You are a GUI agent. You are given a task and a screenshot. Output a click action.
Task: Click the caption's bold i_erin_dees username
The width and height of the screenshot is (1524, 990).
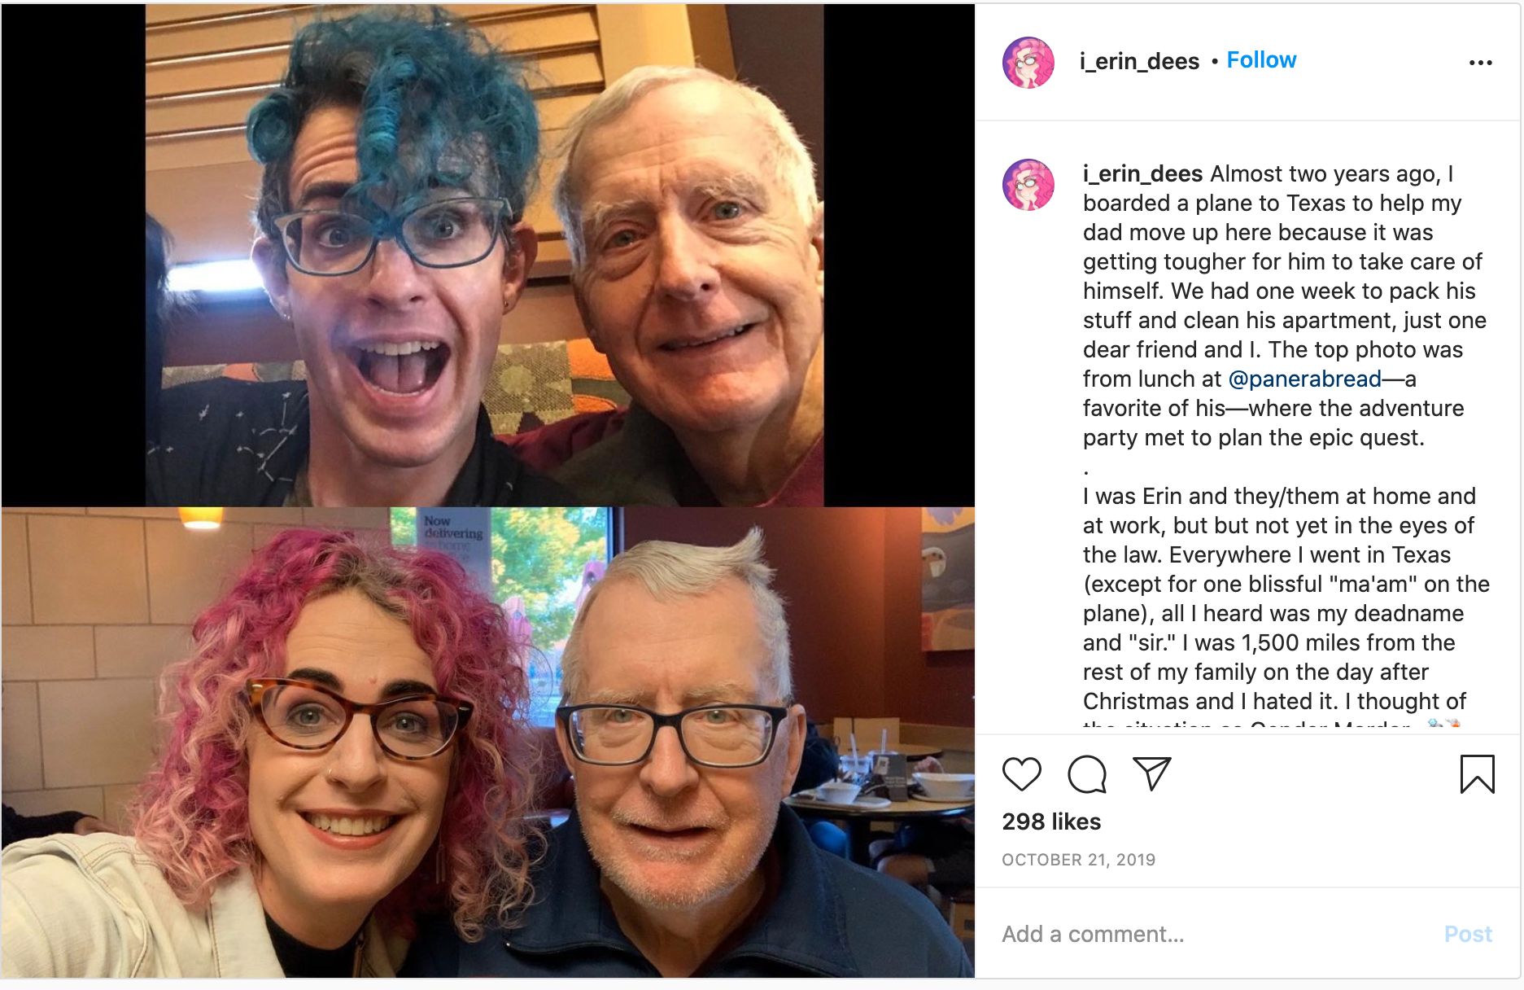point(1142,173)
